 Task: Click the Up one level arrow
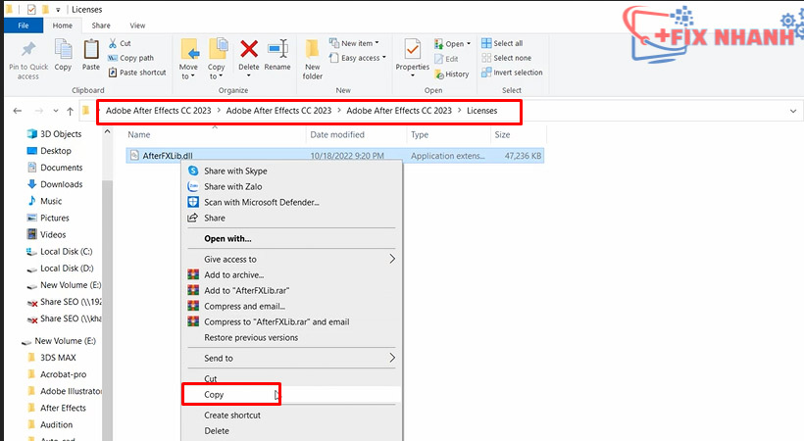70,111
